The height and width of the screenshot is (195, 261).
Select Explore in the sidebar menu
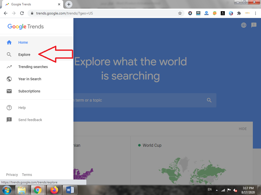pos(37,55)
